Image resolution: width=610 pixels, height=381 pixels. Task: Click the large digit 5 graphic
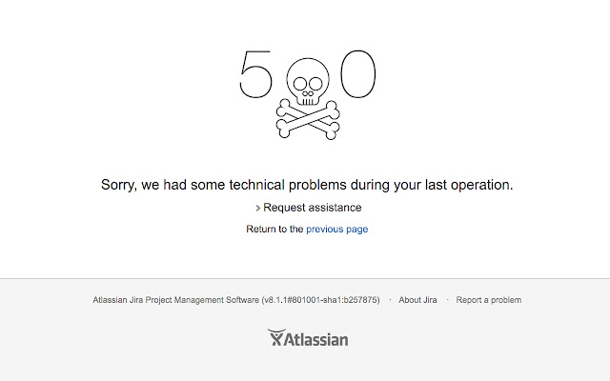coord(255,73)
